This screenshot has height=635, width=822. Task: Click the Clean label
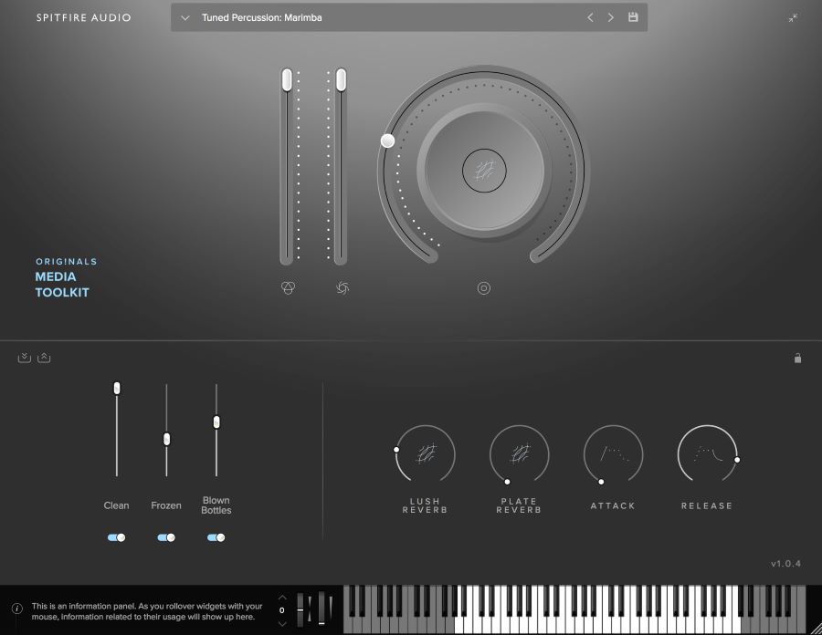tap(116, 505)
